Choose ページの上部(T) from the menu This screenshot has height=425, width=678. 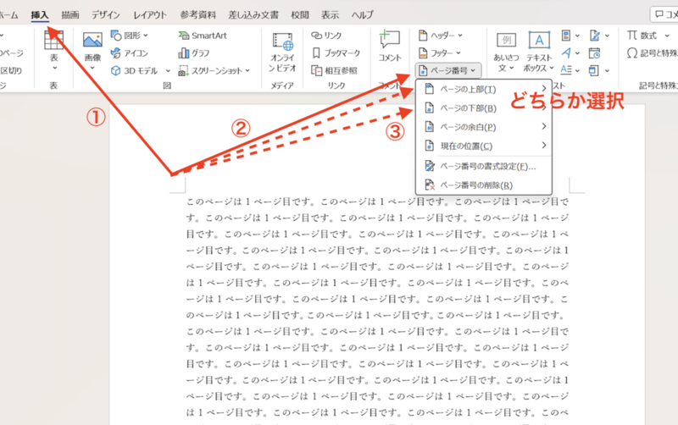pyautogui.click(x=483, y=89)
